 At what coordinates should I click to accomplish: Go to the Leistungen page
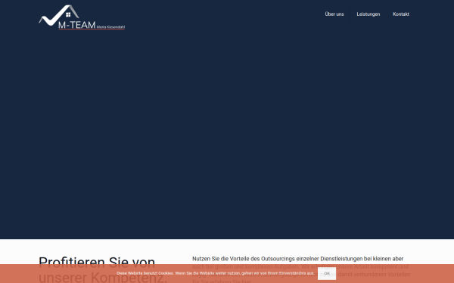[x=368, y=14]
